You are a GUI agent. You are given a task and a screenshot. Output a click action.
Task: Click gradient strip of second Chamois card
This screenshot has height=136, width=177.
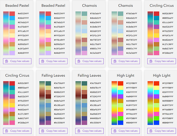point(114,33)
